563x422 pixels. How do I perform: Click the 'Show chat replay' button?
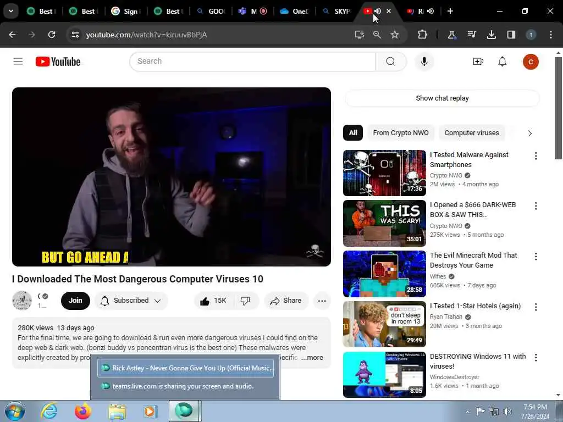[x=442, y=98]
